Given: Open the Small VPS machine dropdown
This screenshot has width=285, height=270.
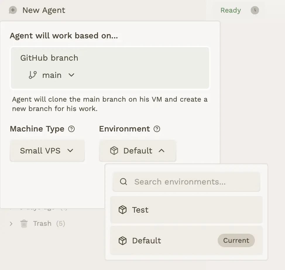Looking at the screenshot, I should point(47,151).
